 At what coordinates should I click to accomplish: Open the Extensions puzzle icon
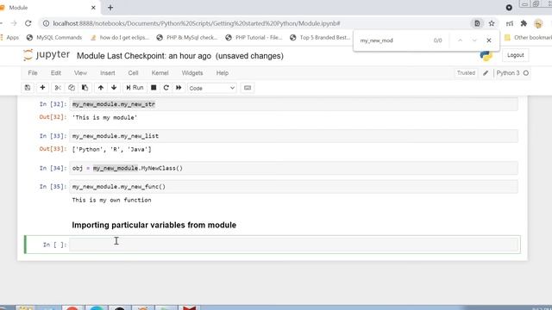(x=524, y=23)
